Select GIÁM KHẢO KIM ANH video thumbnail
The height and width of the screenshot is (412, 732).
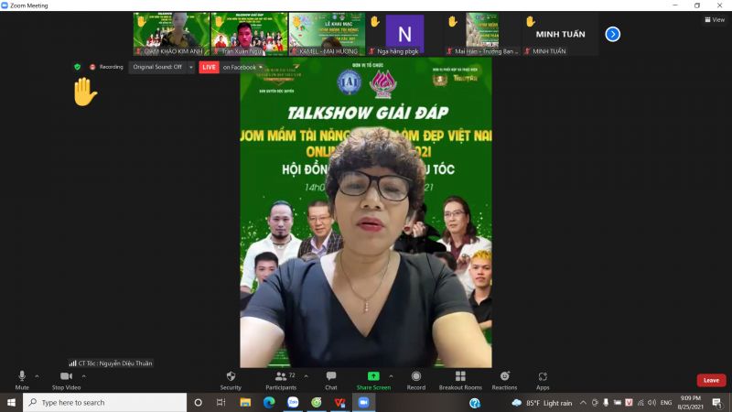click(x=171, y=34)
